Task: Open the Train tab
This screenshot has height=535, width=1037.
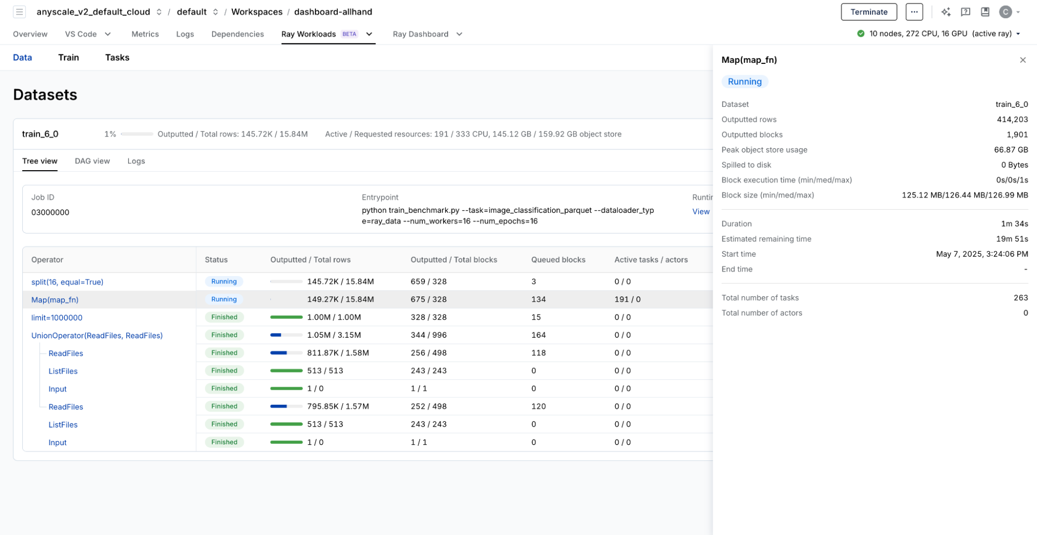Action: tap(68, 58)
